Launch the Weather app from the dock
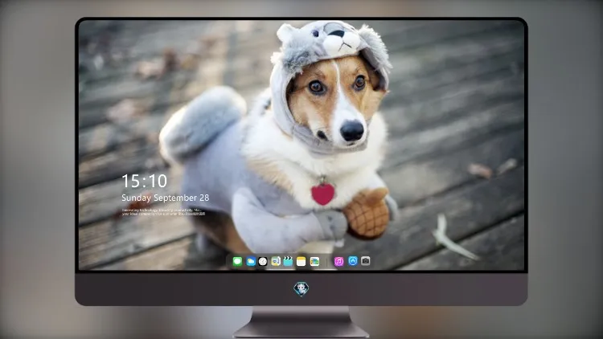Screen dimensions: 603x339 251,262
